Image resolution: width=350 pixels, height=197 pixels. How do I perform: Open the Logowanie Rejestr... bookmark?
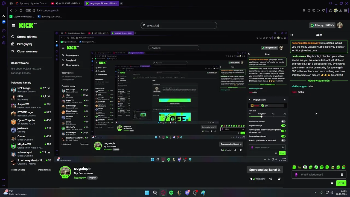(x=22, y=16)
